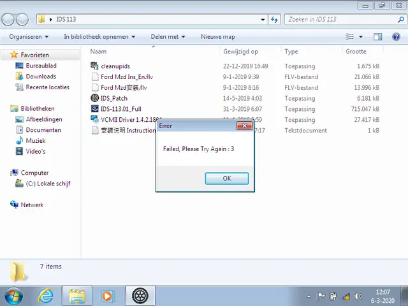Click In bibliotheek opnemen menu
The width and height of the screenshot is (408, 306).
[99, 37]
